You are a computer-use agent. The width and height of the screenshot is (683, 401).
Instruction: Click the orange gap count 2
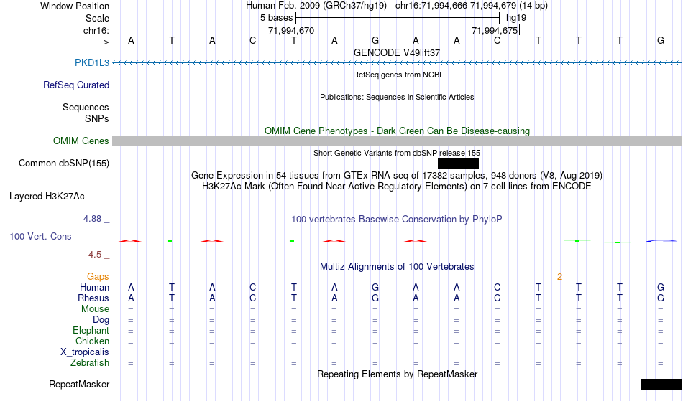[x=560, y=277]
